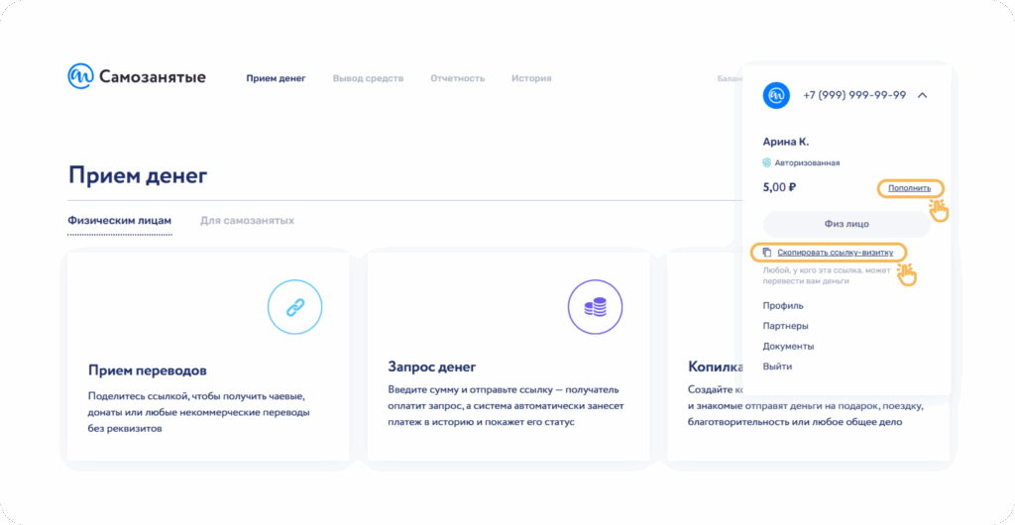Screen dimensions: 1015x525
Task: Click the shield icon next to Авторизованная
Action: [x=767, y=162]
